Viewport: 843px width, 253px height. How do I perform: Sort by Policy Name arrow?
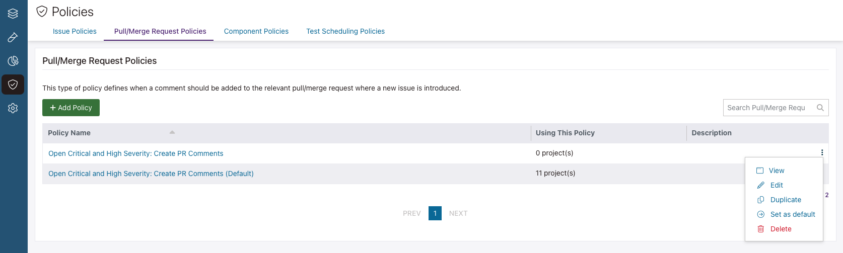(x=172, y=133)
